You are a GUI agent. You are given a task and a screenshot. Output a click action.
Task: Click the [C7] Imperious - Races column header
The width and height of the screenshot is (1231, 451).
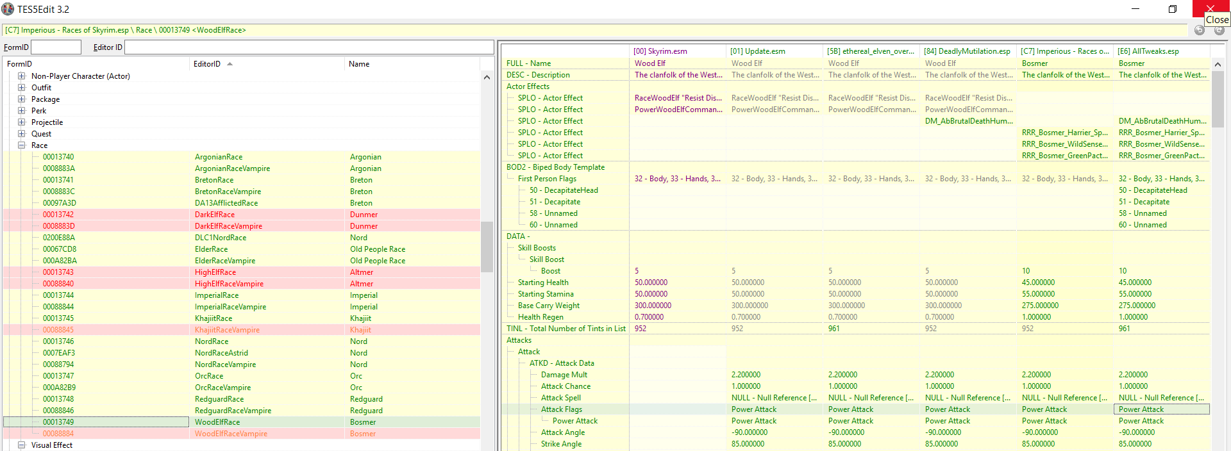tap(1065, 51)
